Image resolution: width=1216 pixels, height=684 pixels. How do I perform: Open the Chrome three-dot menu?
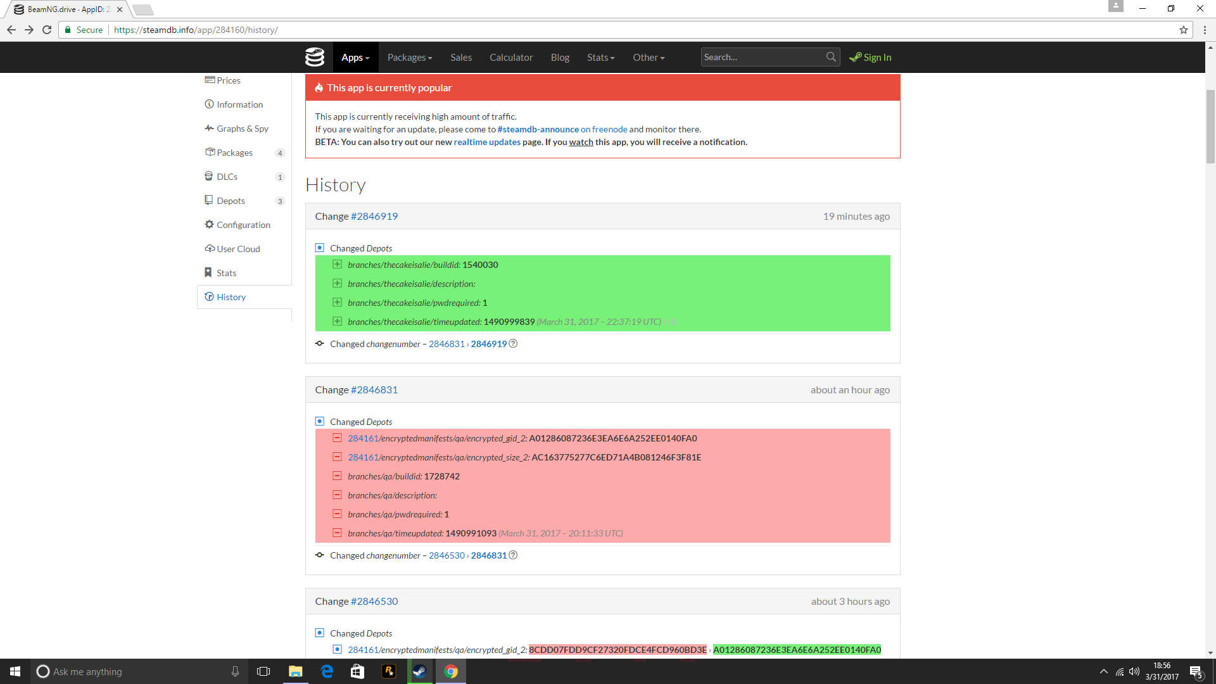[1205, 30]
